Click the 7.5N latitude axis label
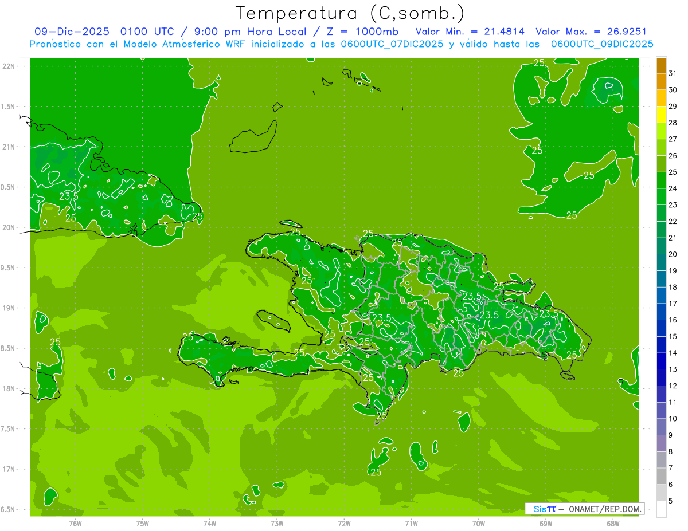Screen dimensions: 688x531 8,429
